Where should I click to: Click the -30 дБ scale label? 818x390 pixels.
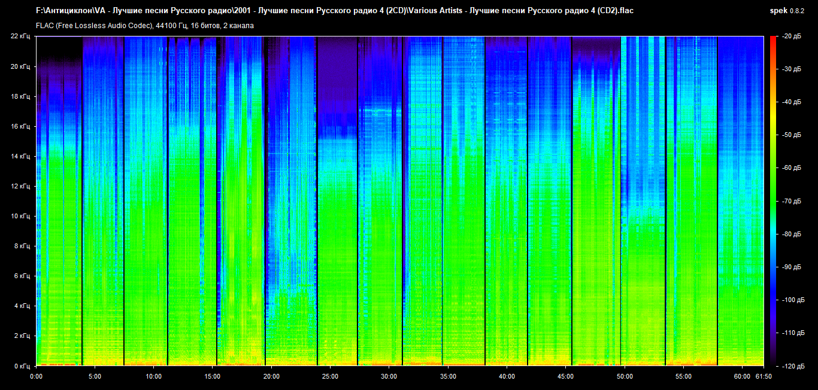(x=793, y=69)
